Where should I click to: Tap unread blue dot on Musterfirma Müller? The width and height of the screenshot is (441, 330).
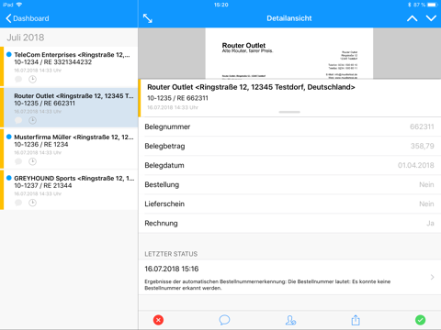[9, 137]
